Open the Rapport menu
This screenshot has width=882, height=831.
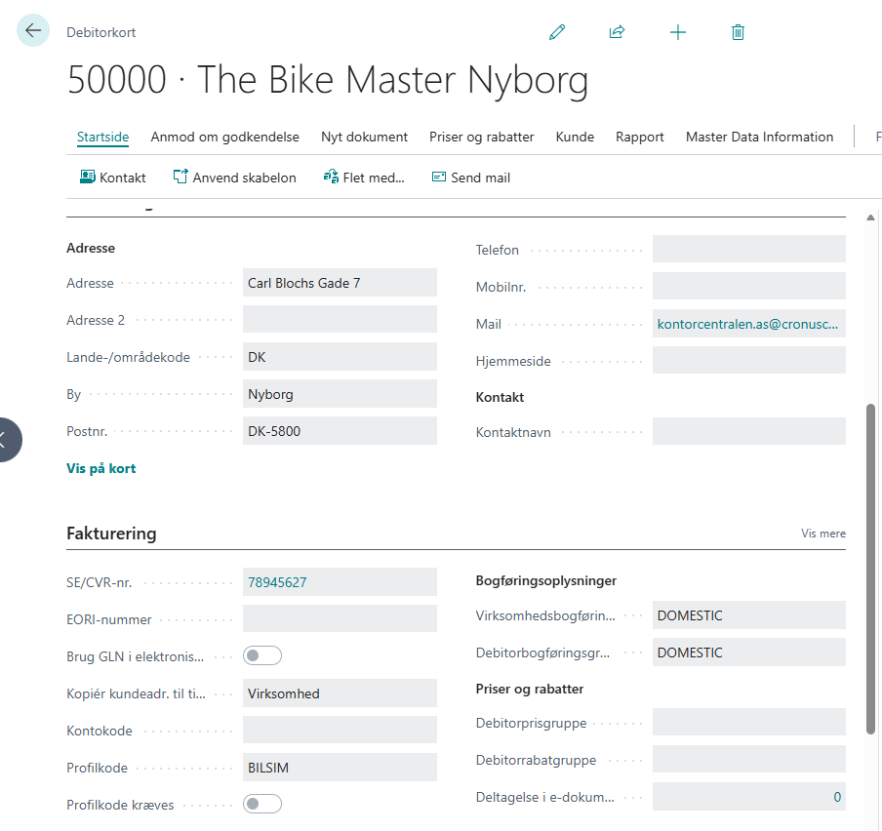tap(640, 137)
